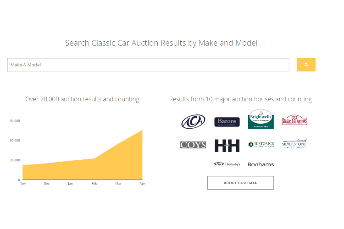The width and height of the screenshot is (344, 229).
Task: Click the Brightwells green logo
Action: point(261,119)
